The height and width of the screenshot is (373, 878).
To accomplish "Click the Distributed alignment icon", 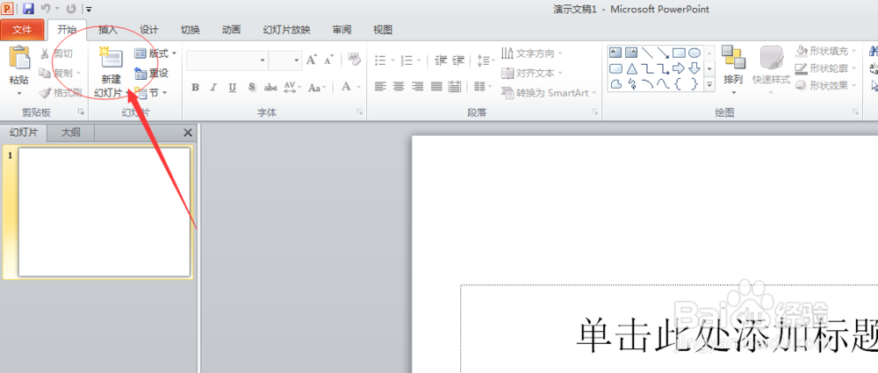I will [x=455, y=86].
